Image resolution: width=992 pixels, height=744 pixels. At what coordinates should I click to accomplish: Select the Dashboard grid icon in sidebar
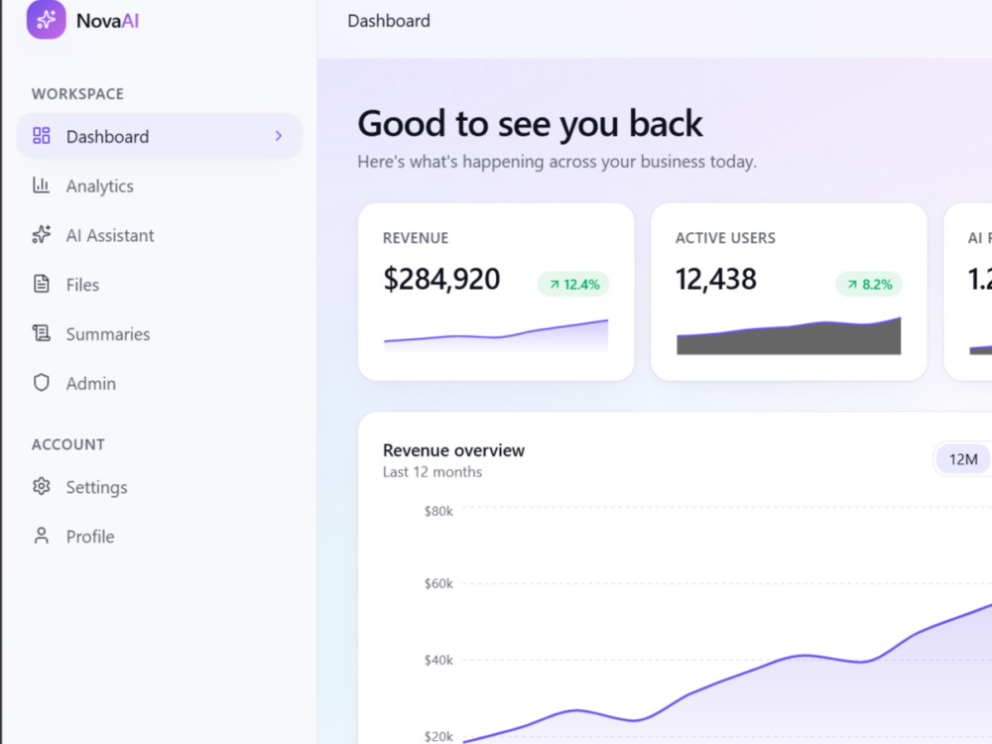tap(41, 135)
